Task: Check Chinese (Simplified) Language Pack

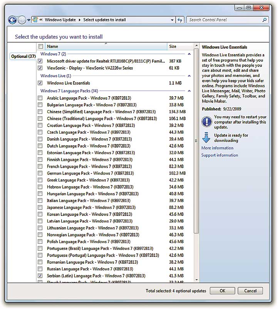Action: click(x=40, y=112)
